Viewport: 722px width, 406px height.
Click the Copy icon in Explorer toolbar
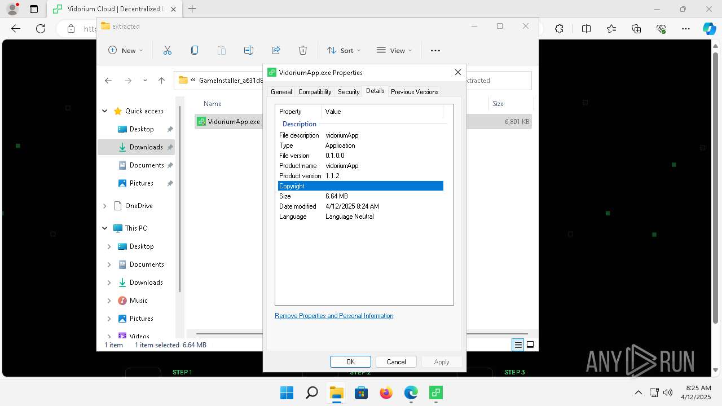195,50
